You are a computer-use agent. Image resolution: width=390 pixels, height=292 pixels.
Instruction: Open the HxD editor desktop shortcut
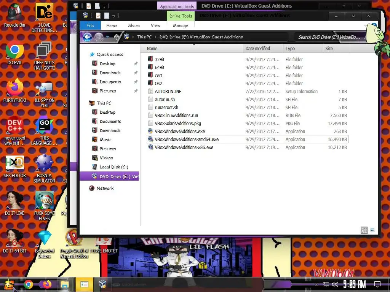click(x=15, y=167)
